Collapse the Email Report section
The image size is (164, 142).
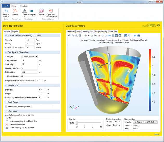point(6,102)
